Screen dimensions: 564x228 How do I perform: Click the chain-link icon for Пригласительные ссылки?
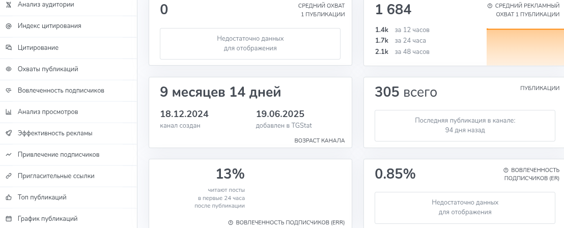pyautogui.click(x=8, y=176)
